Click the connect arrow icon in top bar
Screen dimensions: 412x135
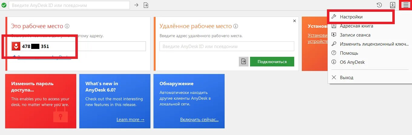coord(136,5)
